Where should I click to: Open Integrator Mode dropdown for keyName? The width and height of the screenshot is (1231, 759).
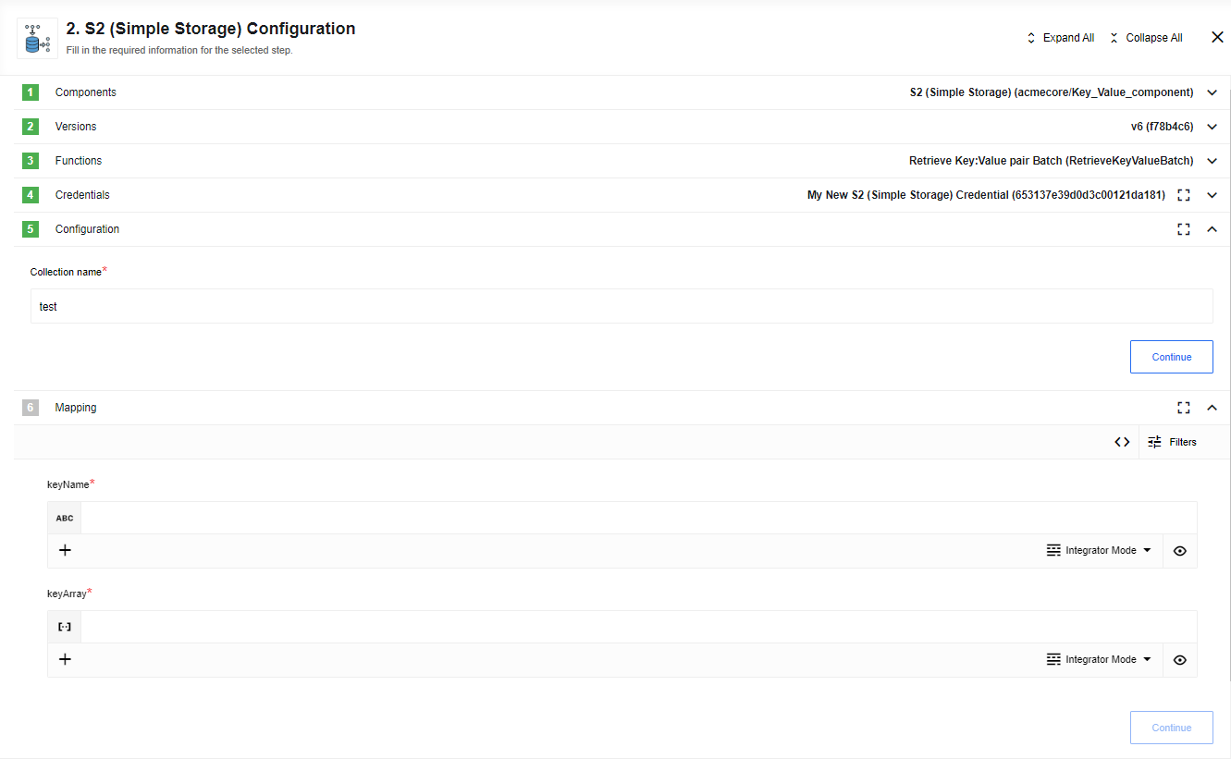1099,550
